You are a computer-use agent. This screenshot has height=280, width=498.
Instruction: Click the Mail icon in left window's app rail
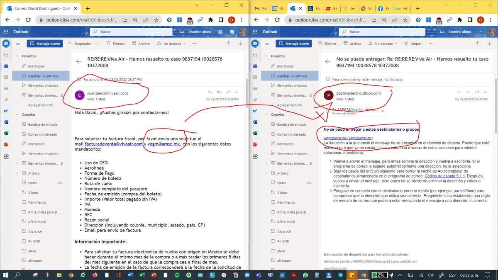click(6, 66)
